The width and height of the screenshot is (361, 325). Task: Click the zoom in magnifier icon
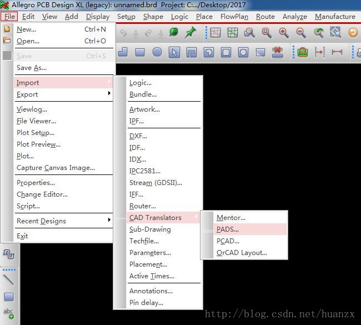tap(284, 33)
